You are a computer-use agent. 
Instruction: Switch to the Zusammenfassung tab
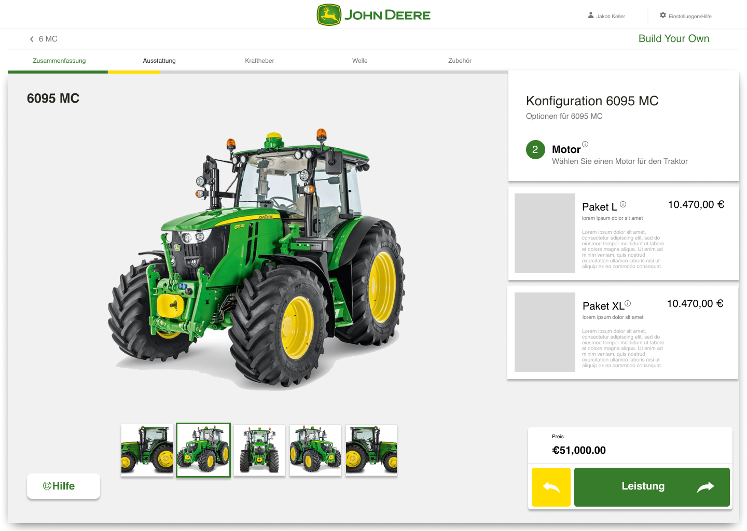click(59, 61)
